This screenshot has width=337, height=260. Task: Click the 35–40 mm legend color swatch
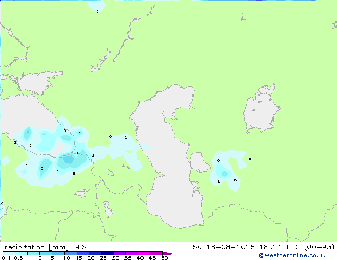point(131,253)
